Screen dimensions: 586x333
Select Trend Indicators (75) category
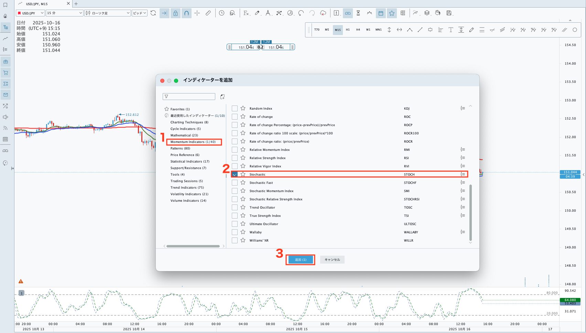(x=187, y=188)
